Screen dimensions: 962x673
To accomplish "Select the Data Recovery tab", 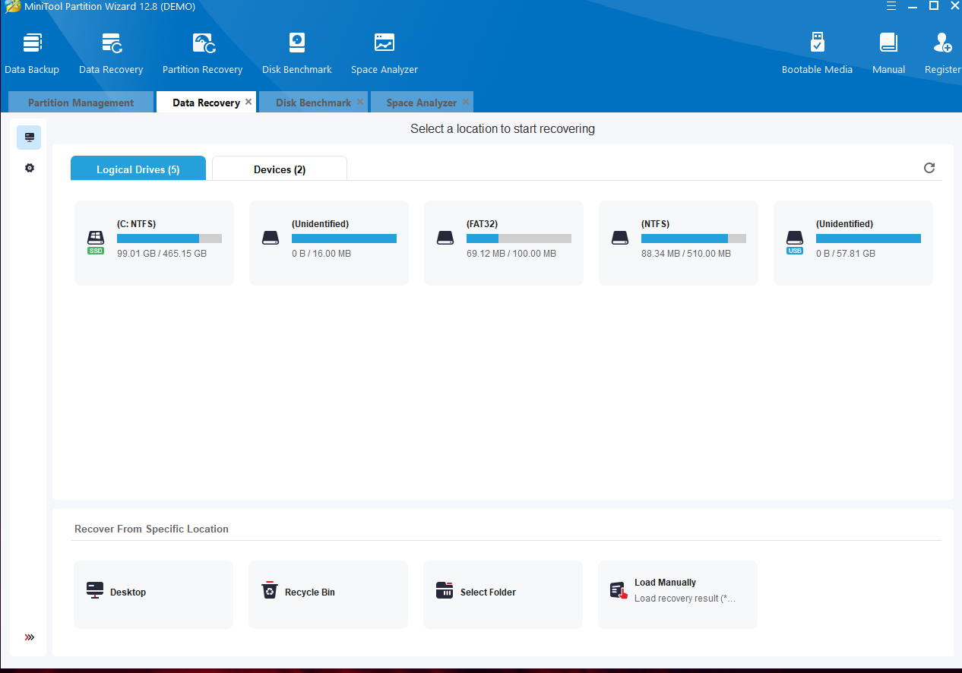I will (206, 103).
